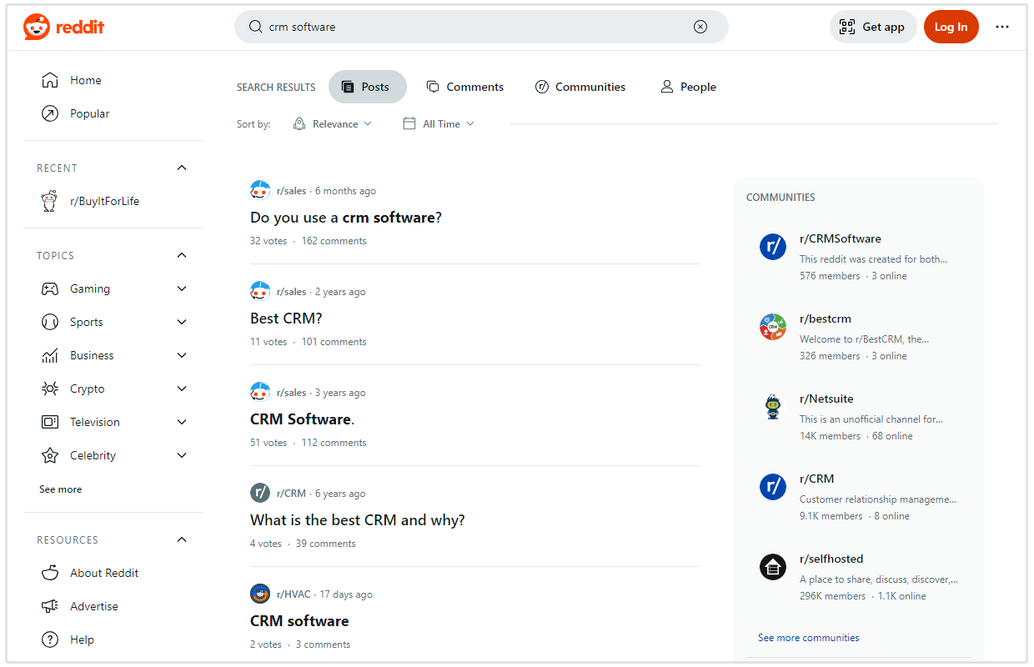1034x667 pixels.
Task: Open the Relevance sort dropdown
Action: (333, 123)
